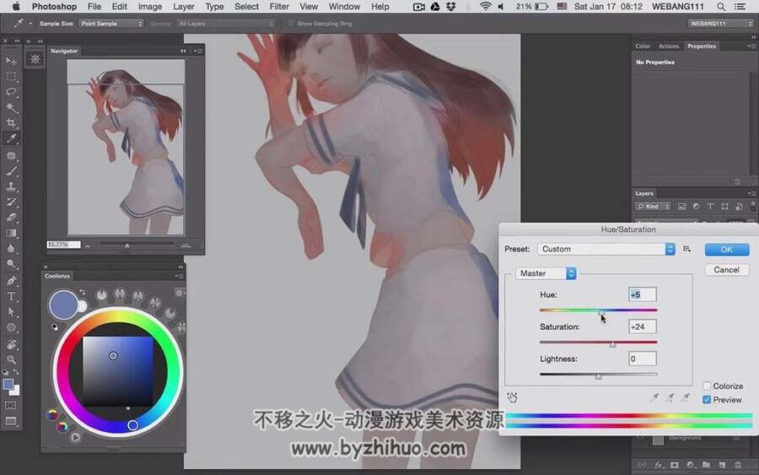Switch to the Actions tab

click(x=669, y=46)
